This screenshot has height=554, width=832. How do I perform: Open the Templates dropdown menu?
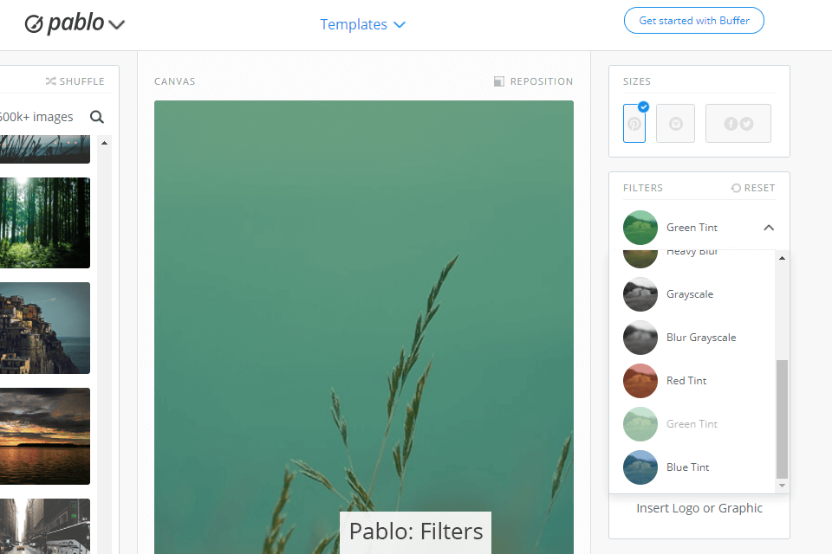(x=363, y=24)
